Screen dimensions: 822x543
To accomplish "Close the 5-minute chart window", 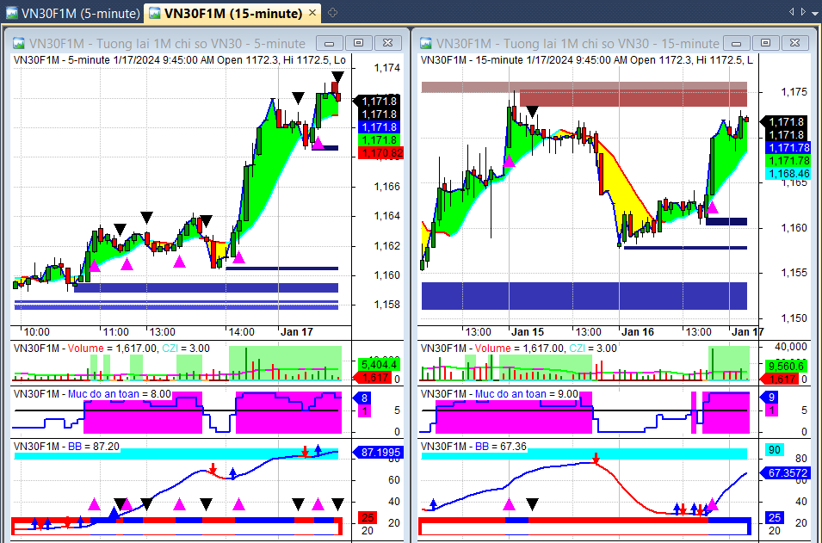I will (388, 43).
